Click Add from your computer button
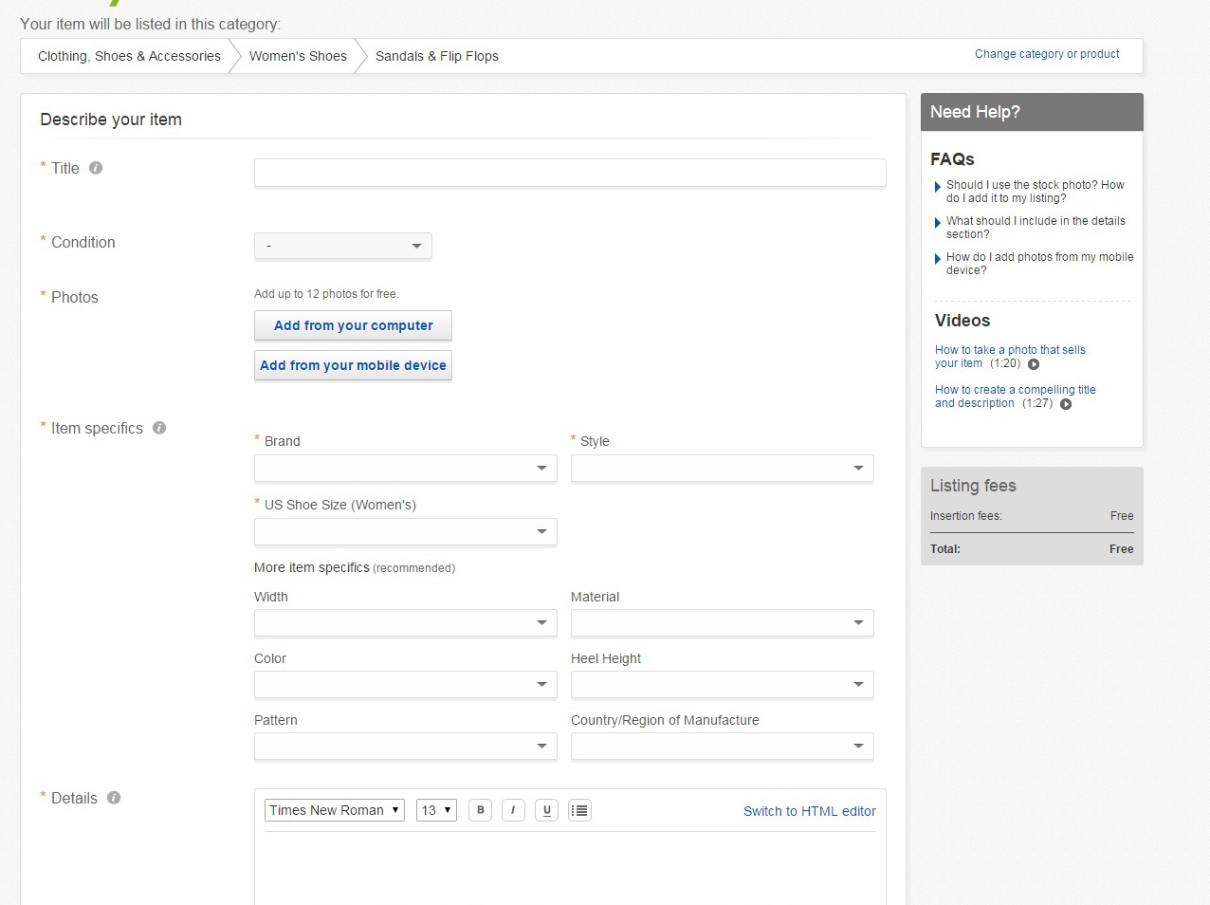Image resolution: width=1210 pixels, height=905 pixels. tap(353, 325)
